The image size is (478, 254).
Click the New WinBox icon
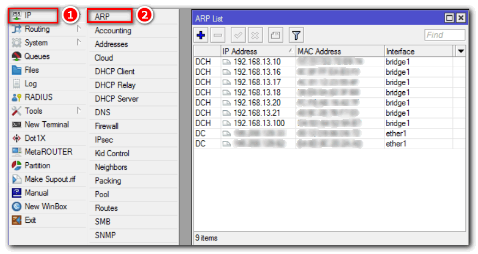pyautogui.click(x=16, y=206)
